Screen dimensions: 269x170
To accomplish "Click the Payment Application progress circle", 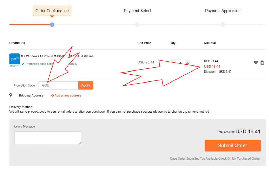I will pyautogui.click(x=223, y=25).
